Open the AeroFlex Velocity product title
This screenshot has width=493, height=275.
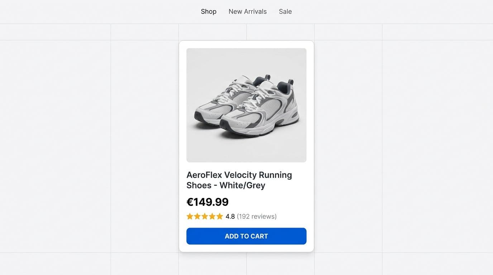[239, 180]
